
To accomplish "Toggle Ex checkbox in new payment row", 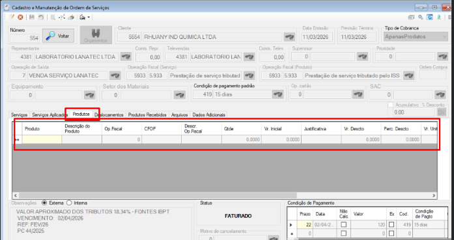I will (391, 233).
